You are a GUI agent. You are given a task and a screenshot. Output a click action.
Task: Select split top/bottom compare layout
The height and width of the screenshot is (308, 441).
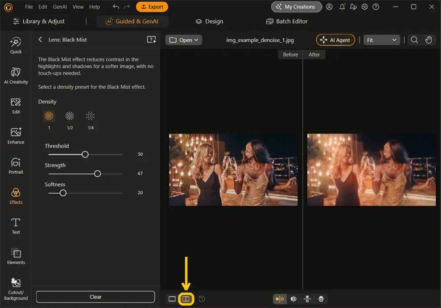click(321, 299)
